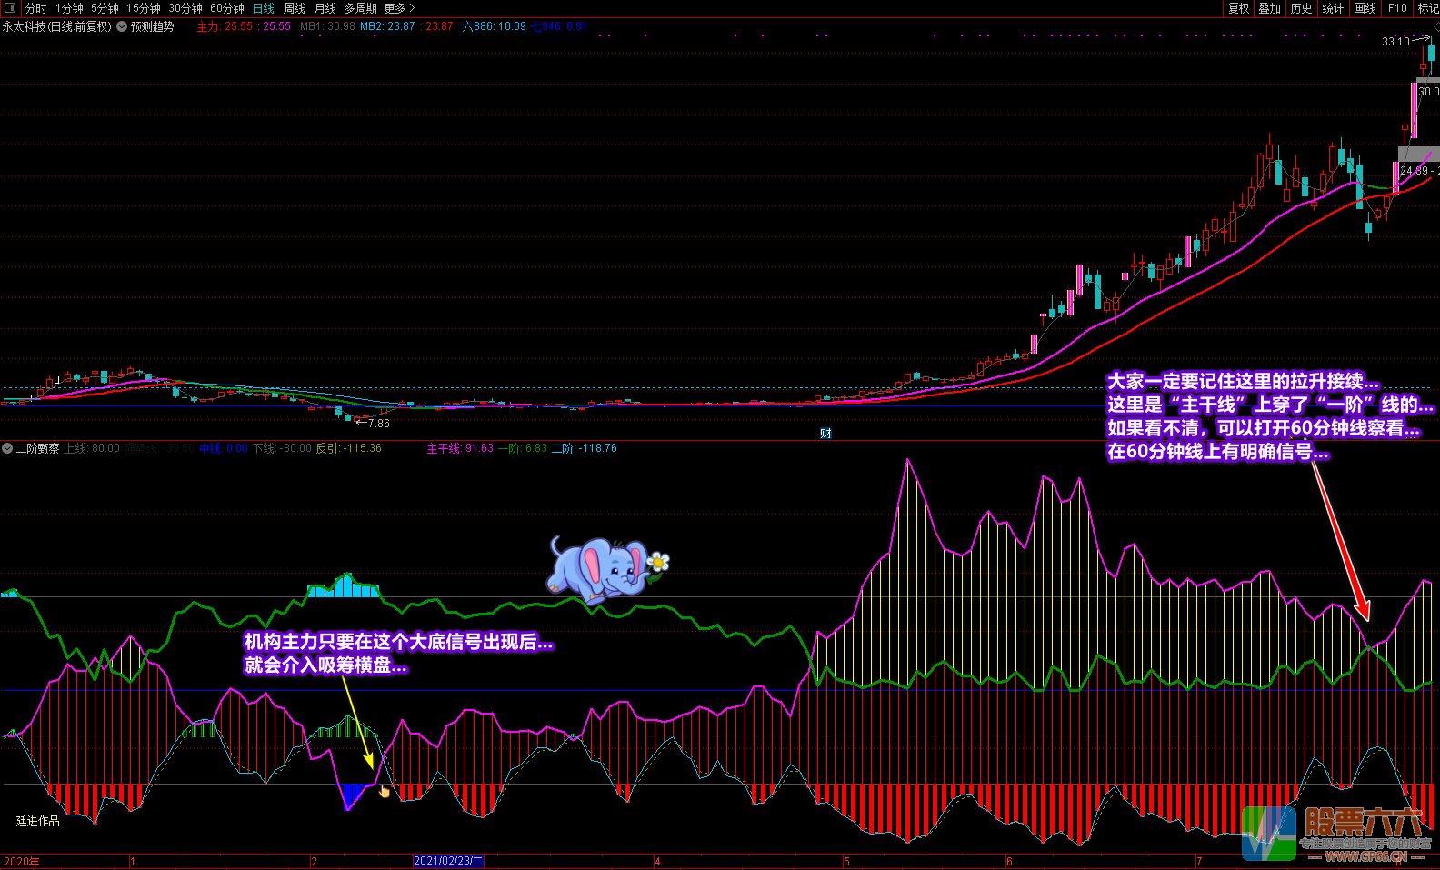Click the 33.10 high price marker
The image size is (1440, 870).
click(x=1395, y=42)
